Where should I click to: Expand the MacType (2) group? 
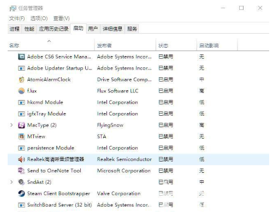[11, 125]
